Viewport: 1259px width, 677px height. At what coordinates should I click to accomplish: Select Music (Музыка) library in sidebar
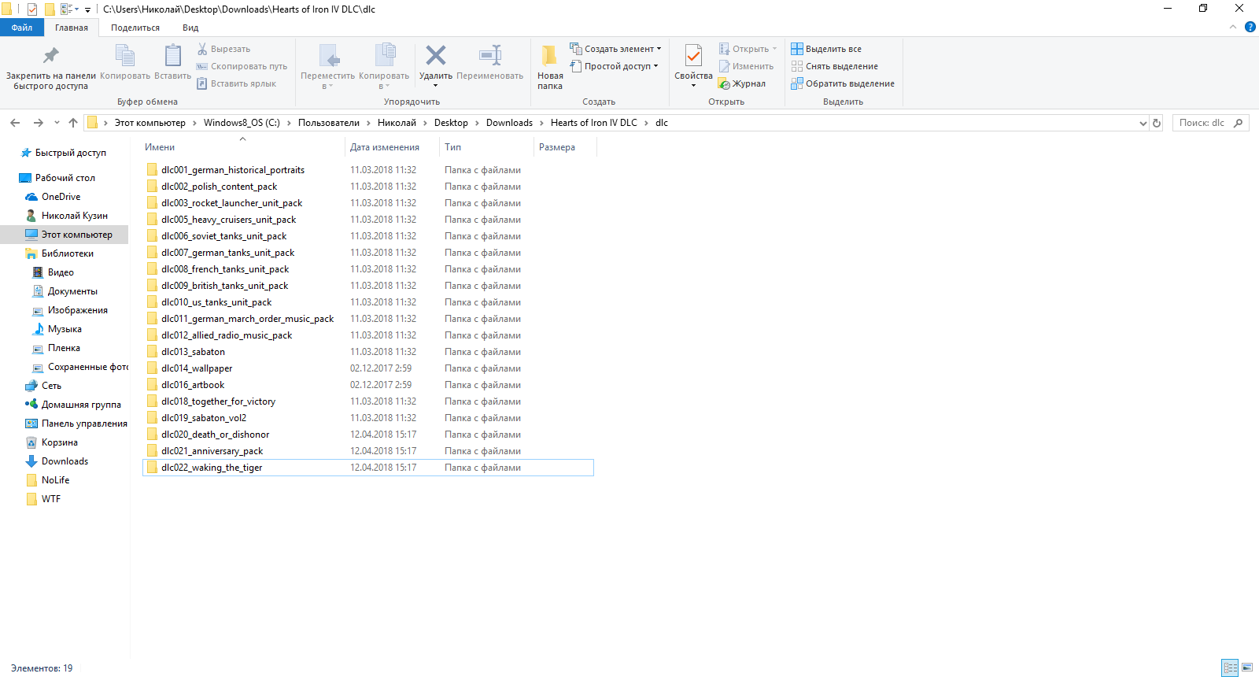pos(65,329)
